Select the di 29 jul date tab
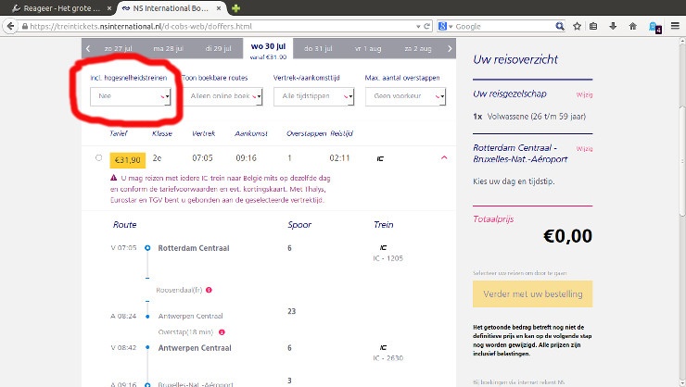686x387 pixels. click(x=218, y=48)
